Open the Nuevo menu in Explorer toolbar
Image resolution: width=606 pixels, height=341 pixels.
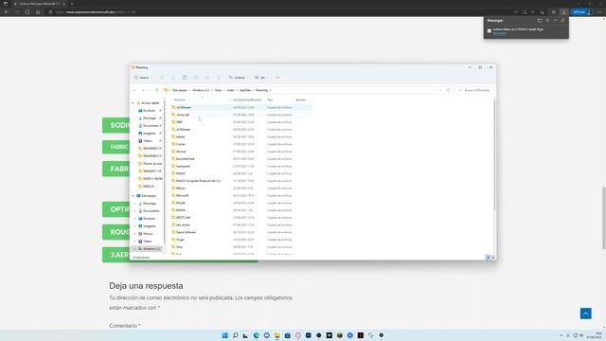(x=142, y=78)
